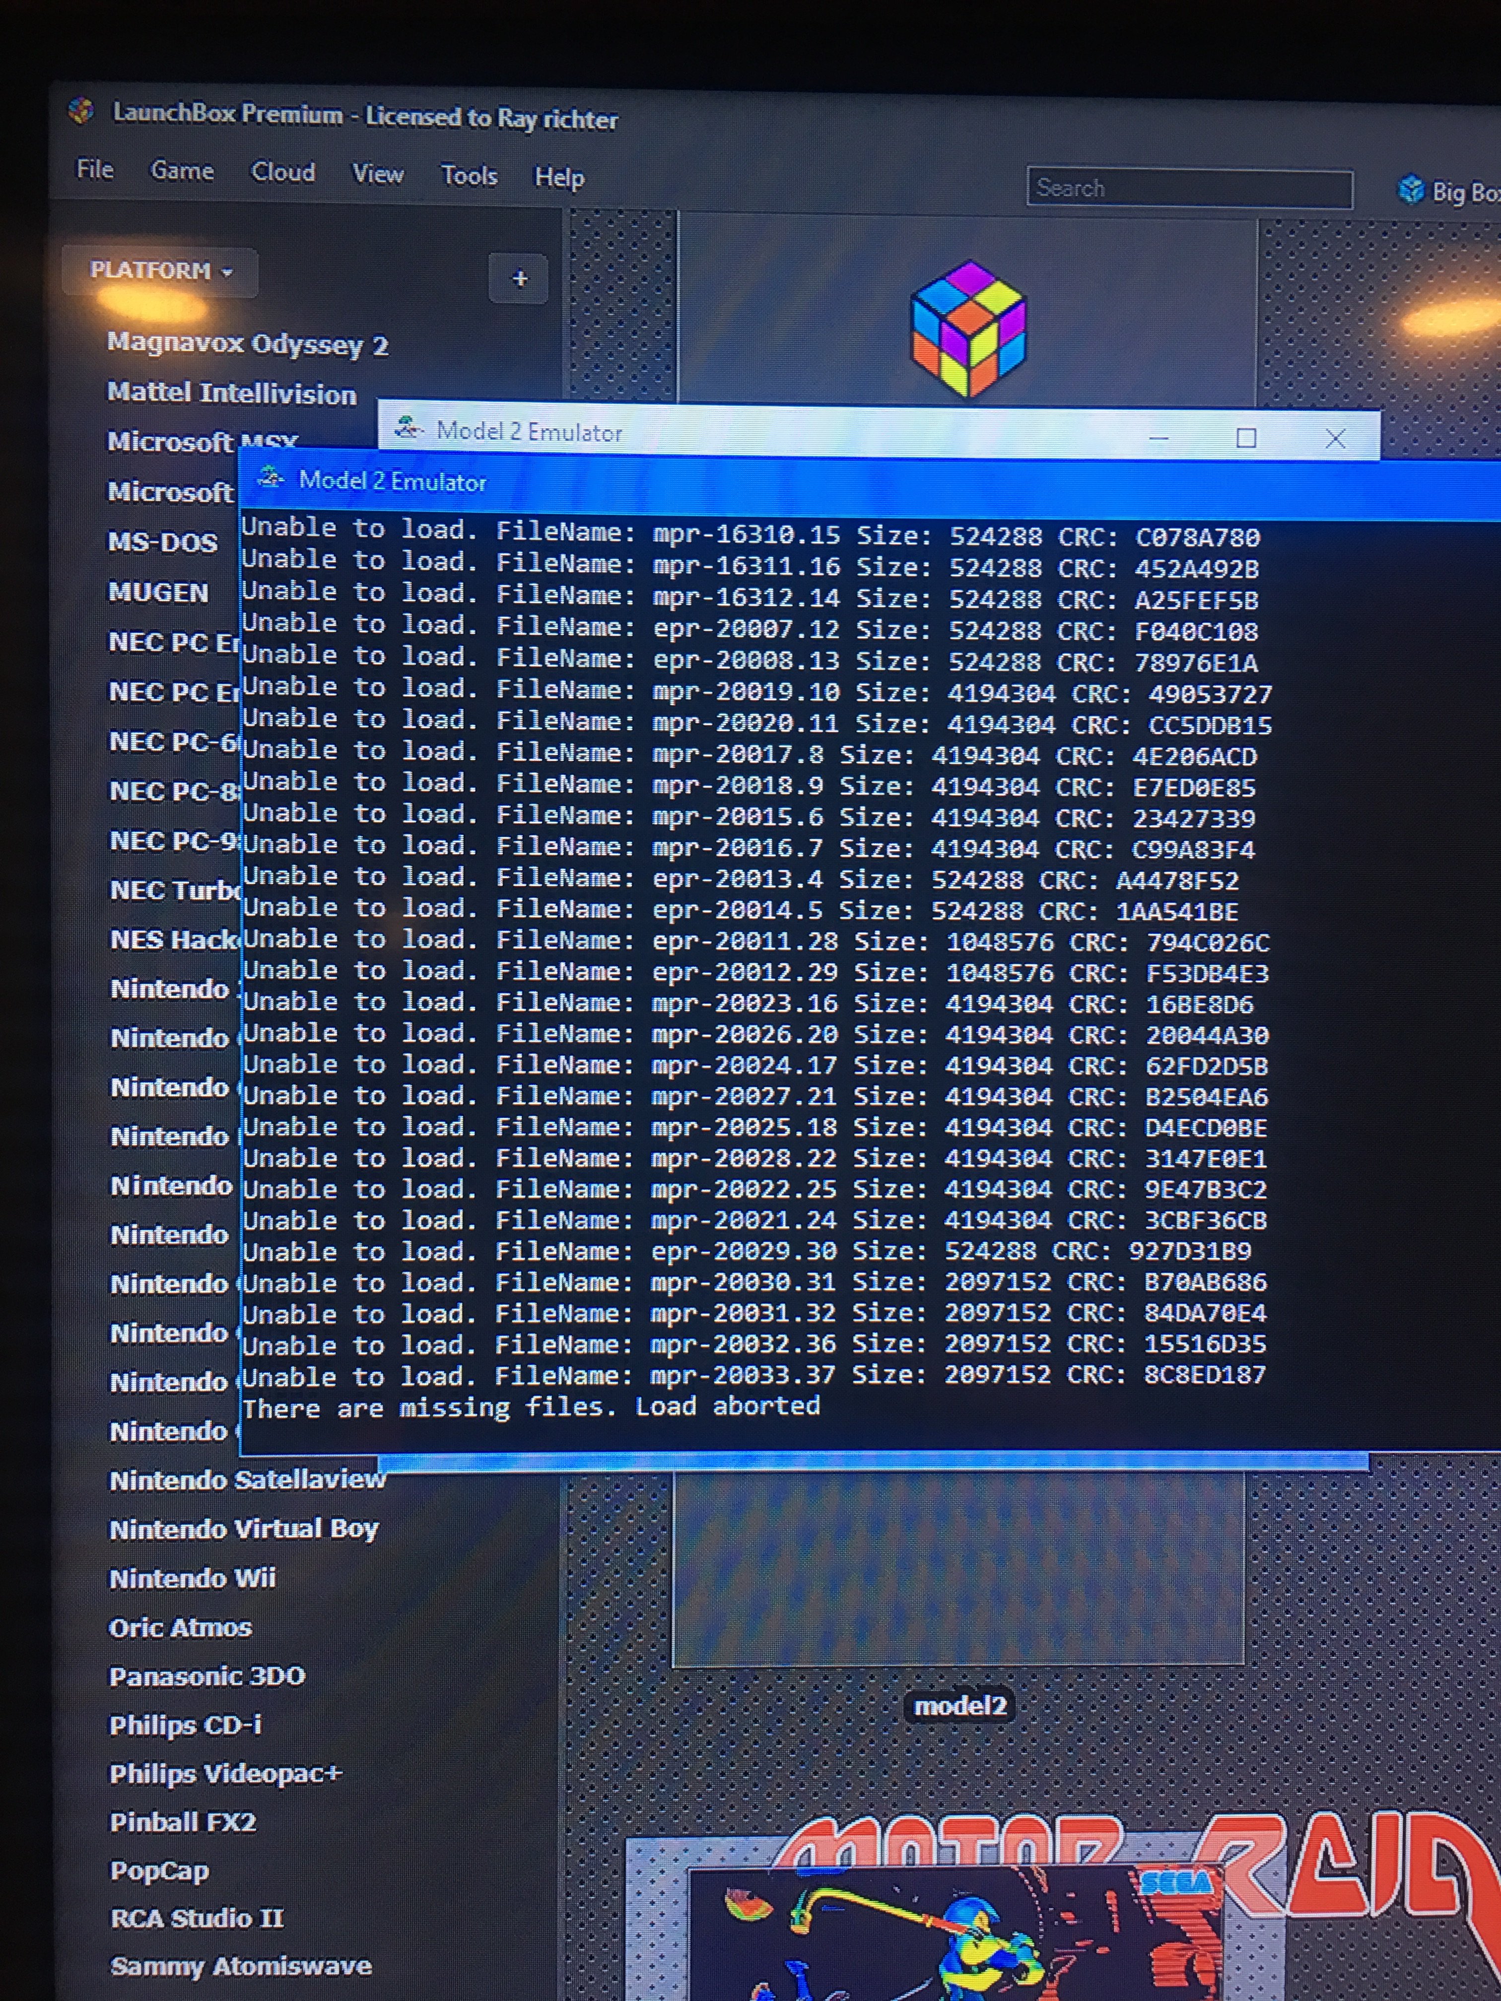
Task: Select MUGEN platform
Action: pos(158,593)
